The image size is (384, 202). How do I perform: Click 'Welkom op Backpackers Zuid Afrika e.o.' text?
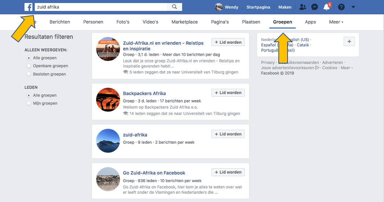coord(160,107)
